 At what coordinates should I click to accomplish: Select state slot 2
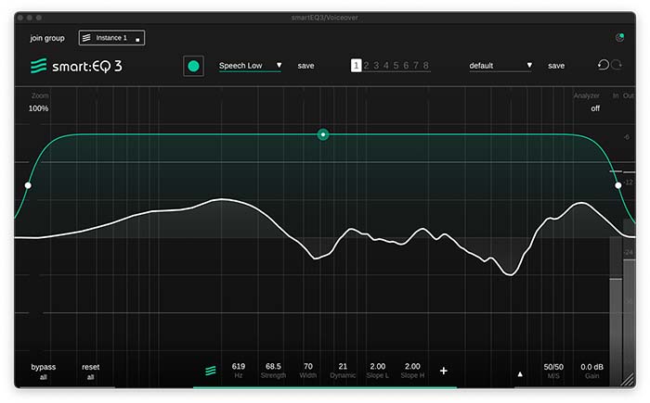point(366,66)
